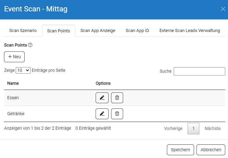The image size is (228, 158).
Task: Switch to the Scan Szenario tab
Action: pos(23,30)
